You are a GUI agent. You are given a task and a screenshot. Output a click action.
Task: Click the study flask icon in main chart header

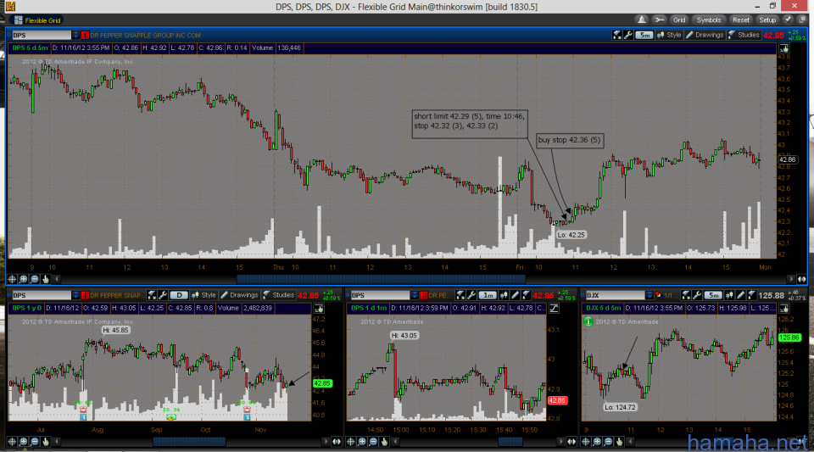click(617, 35)
